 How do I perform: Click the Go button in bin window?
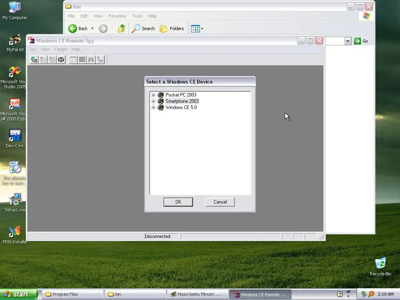pyautogui.click(x=361, y=41)
